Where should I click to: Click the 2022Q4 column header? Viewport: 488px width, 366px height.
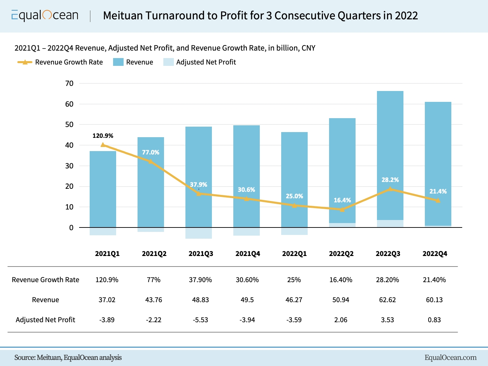coord(435,254)
